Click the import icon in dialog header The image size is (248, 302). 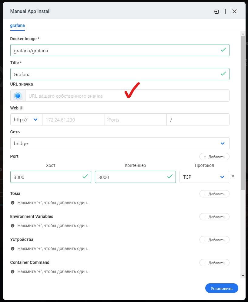tap(216, 11)
